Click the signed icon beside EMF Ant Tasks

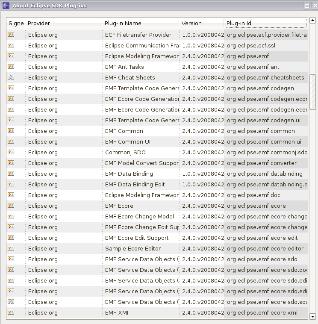[x=11, y=67]
